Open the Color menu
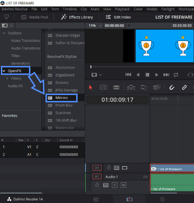This screenshot has height=203, width=194. click(x=138, y=9)
